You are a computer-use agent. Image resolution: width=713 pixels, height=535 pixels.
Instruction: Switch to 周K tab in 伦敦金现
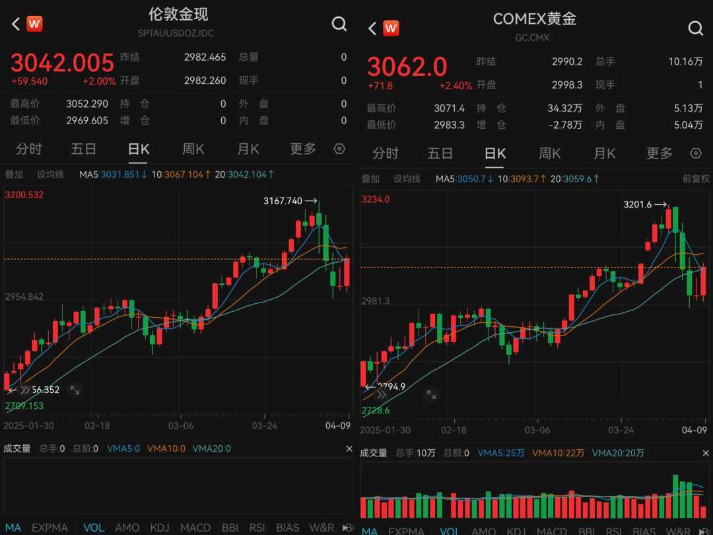point(193,149)
